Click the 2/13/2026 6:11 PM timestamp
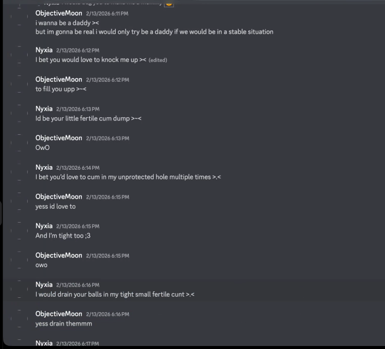The height and width of the screenshot is (349, 385). tap(107, 14)
